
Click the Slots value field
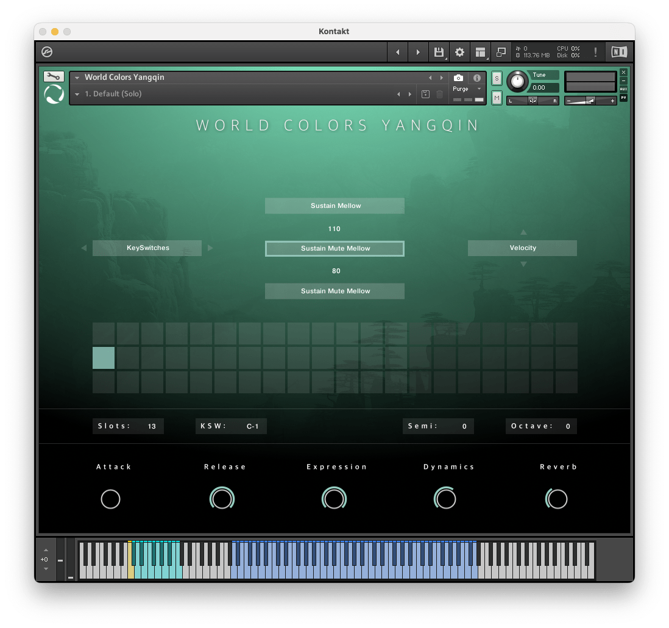click(128, 426)
